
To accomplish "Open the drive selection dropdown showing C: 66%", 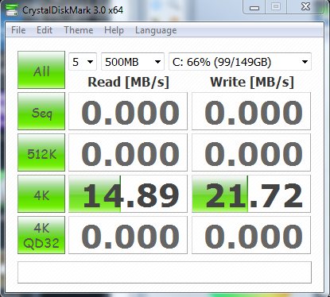I will tap(240, 62).
